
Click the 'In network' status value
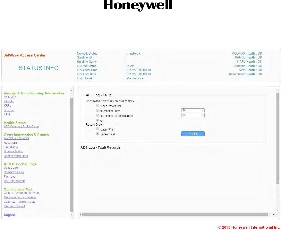point(133,54)
